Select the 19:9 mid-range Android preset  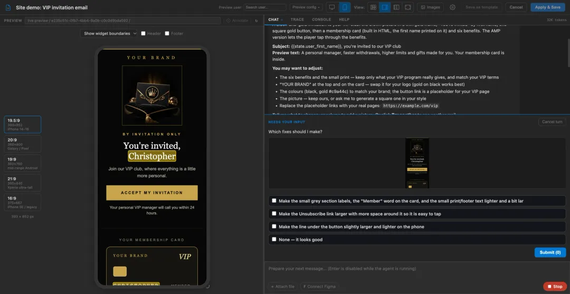point(22,163)
